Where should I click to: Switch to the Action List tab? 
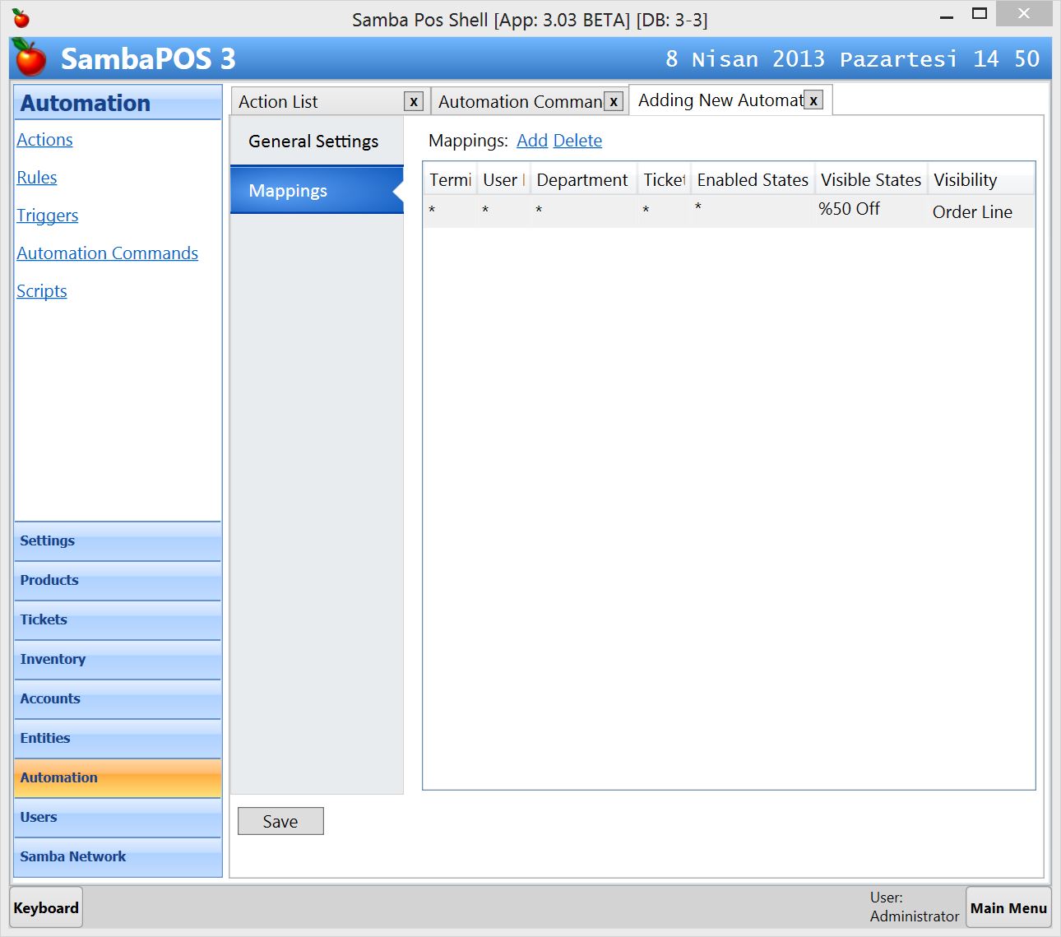click(317, 102)
